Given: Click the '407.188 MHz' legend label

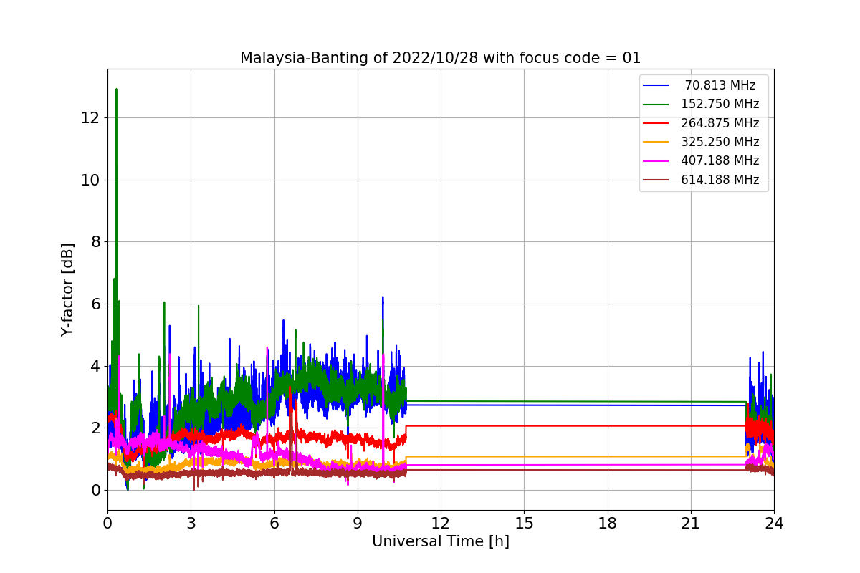Looking at the screenshot, I should coord(720,161).
